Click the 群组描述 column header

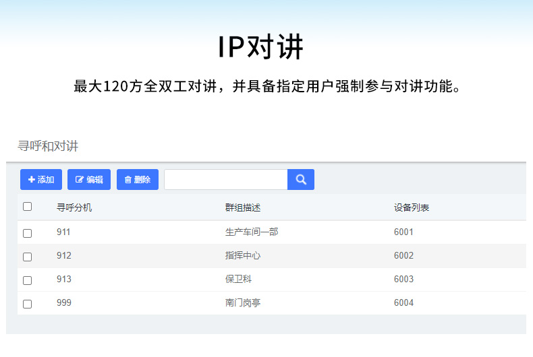(243, 207)
